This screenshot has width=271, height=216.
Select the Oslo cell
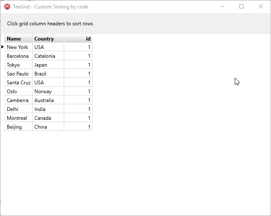click(x=19, y=91)
